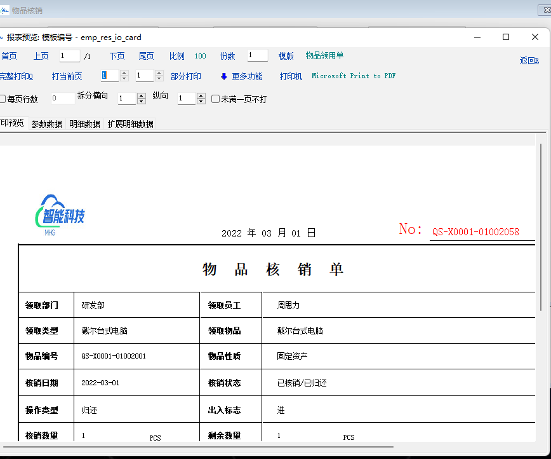Open the 明细数据 tab
The height and width of the screenshot is (459, 551).
click(x=85, y=124)
